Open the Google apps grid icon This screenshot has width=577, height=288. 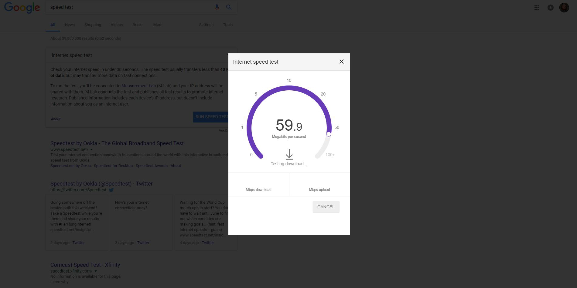pyautogui.click(x=537, y=8)
